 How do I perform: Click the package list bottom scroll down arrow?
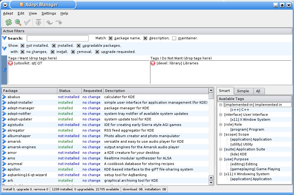tap(211, 183)
